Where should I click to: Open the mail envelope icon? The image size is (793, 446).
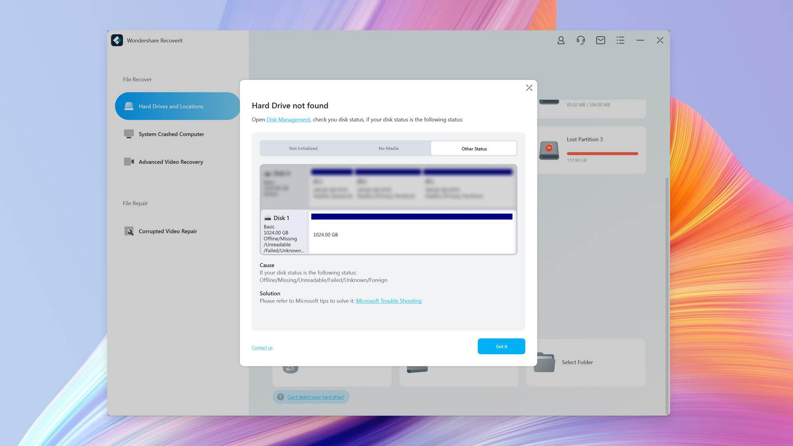601,40
